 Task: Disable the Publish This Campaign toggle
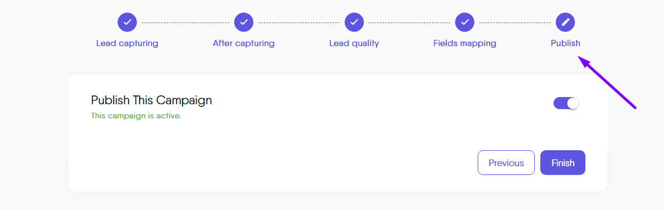click(566, 103)
